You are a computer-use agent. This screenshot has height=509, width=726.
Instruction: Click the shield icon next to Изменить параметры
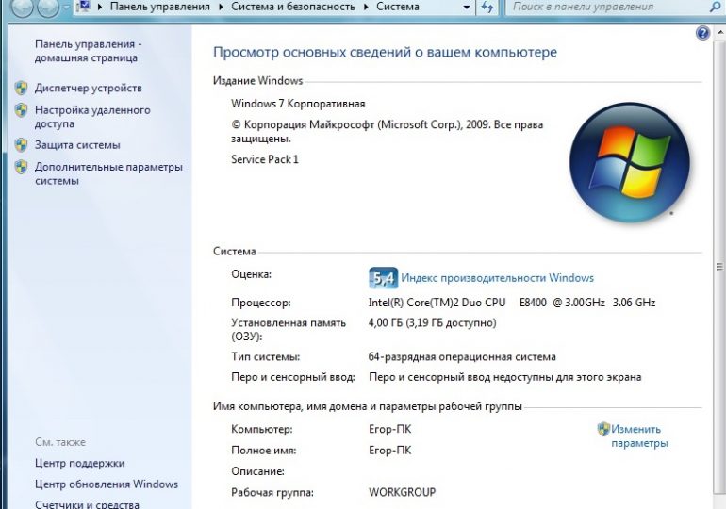[603, 430]
